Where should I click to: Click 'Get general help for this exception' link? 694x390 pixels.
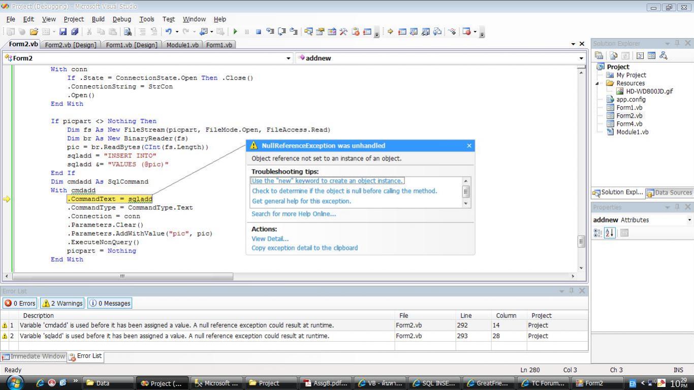tap(301, 201)
